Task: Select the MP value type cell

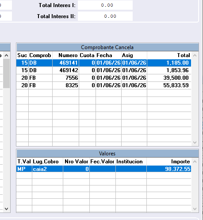Action: 24,169
